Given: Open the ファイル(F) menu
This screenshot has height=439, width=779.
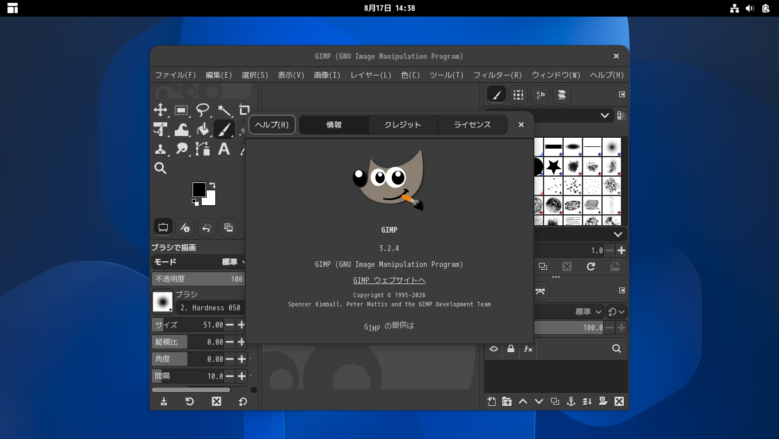Looking at the screenshot, I should pyautogui.click(x=175, y=75).
